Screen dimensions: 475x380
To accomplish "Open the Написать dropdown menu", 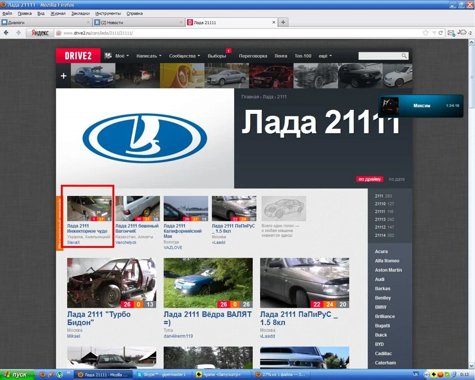I will pos(149,56).
